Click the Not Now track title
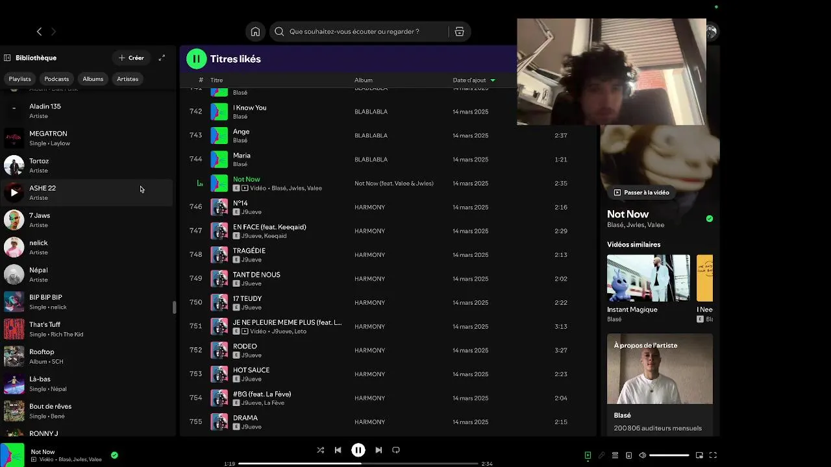 246,179
